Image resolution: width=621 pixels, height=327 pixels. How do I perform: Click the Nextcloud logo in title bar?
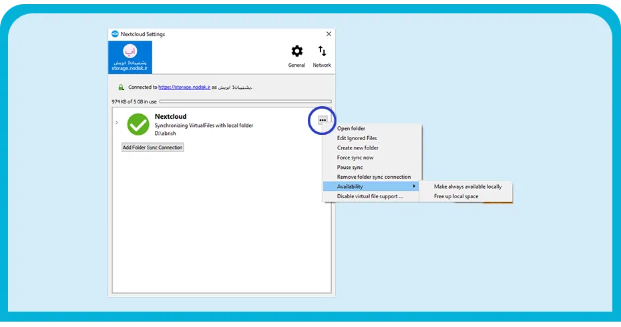point(115,34)
